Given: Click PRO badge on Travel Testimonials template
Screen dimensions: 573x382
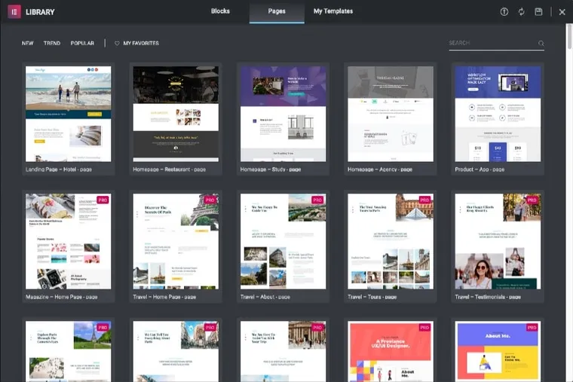Looking at the screenshot, I should coord(532,200).
